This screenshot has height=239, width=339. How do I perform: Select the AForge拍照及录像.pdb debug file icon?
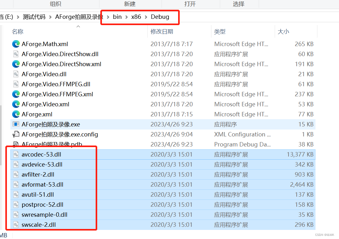pos(16,144)
